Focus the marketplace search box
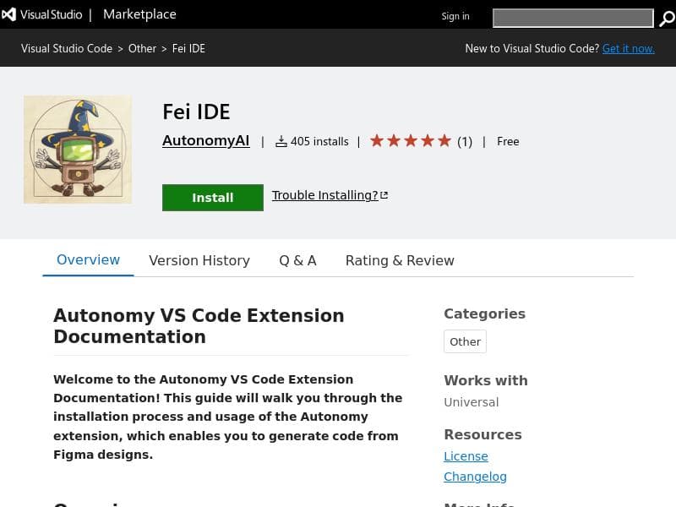Viewport: 676px width, 507px height. (x=572, y=18)
